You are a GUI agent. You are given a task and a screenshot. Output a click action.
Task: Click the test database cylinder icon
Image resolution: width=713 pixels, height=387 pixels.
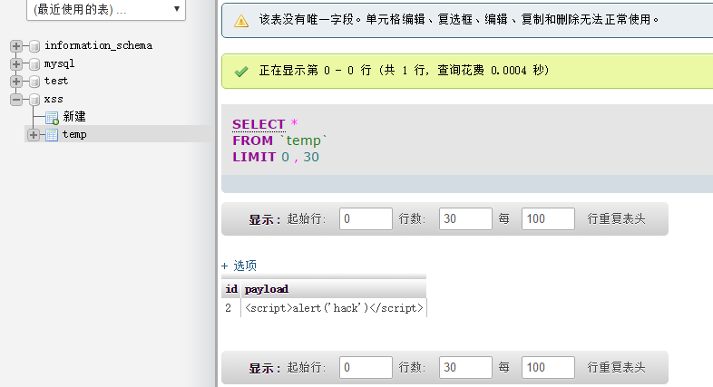click(34, 82)
